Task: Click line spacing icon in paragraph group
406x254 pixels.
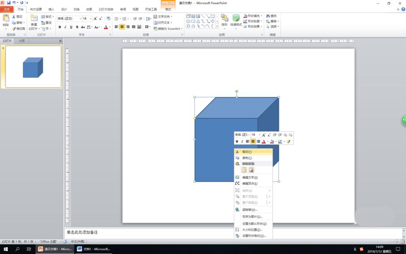Action: coord(148,19)
